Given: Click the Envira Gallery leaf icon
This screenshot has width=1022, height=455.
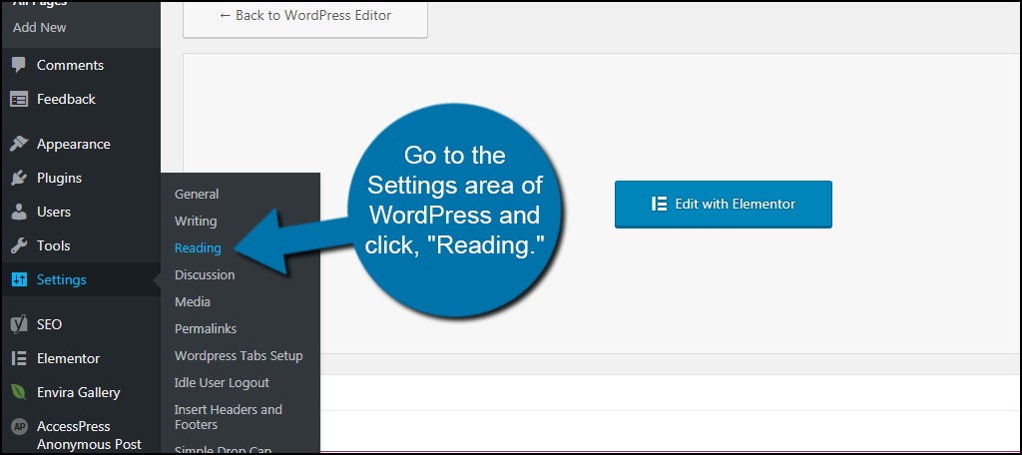Looking at the screenshot, I should tap(19, 392).
